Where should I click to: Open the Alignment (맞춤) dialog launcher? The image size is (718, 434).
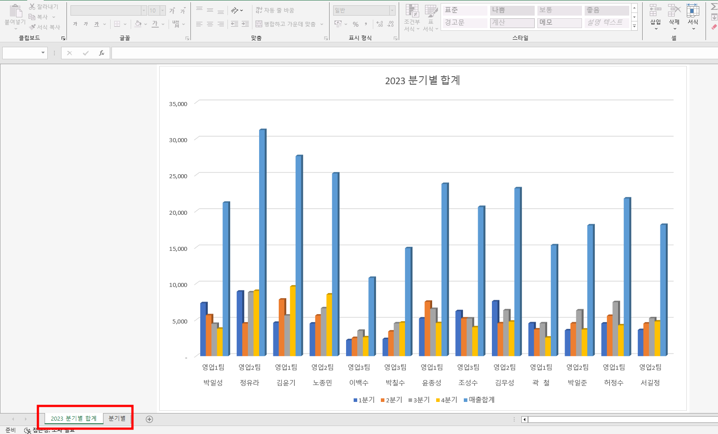pos(326,38)
